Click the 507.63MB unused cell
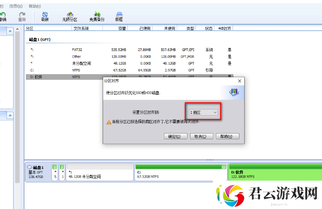The height and width of the screenshot is (209, 322). click(x=168, y=50)
